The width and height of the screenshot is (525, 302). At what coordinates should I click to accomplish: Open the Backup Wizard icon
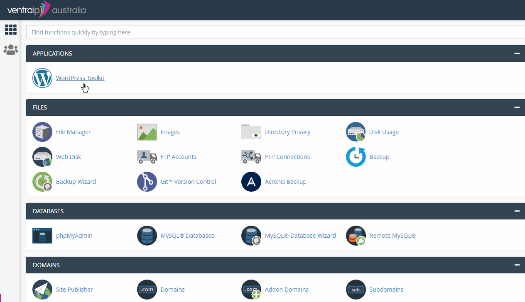tap(42, 182)
